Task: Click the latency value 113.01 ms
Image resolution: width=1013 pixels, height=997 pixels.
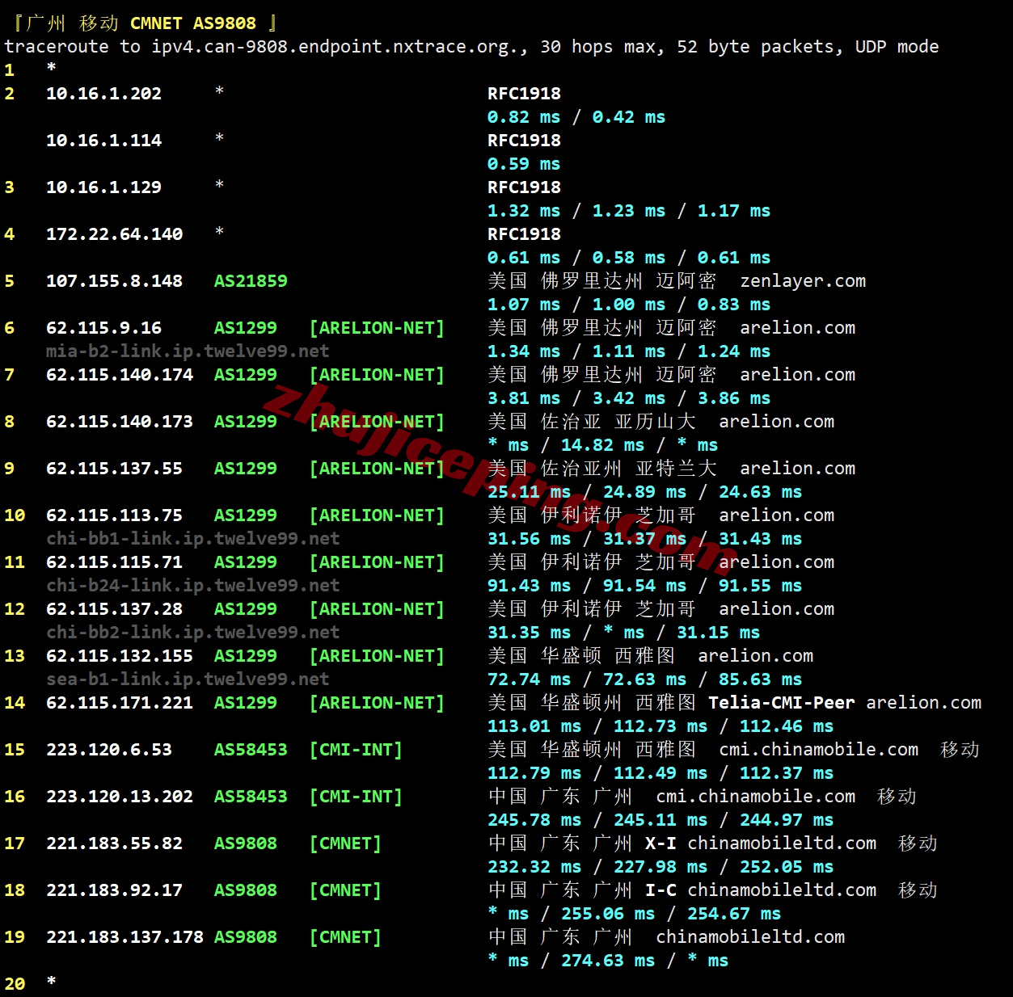Action: pyautogui.click(x=534, y=726)
